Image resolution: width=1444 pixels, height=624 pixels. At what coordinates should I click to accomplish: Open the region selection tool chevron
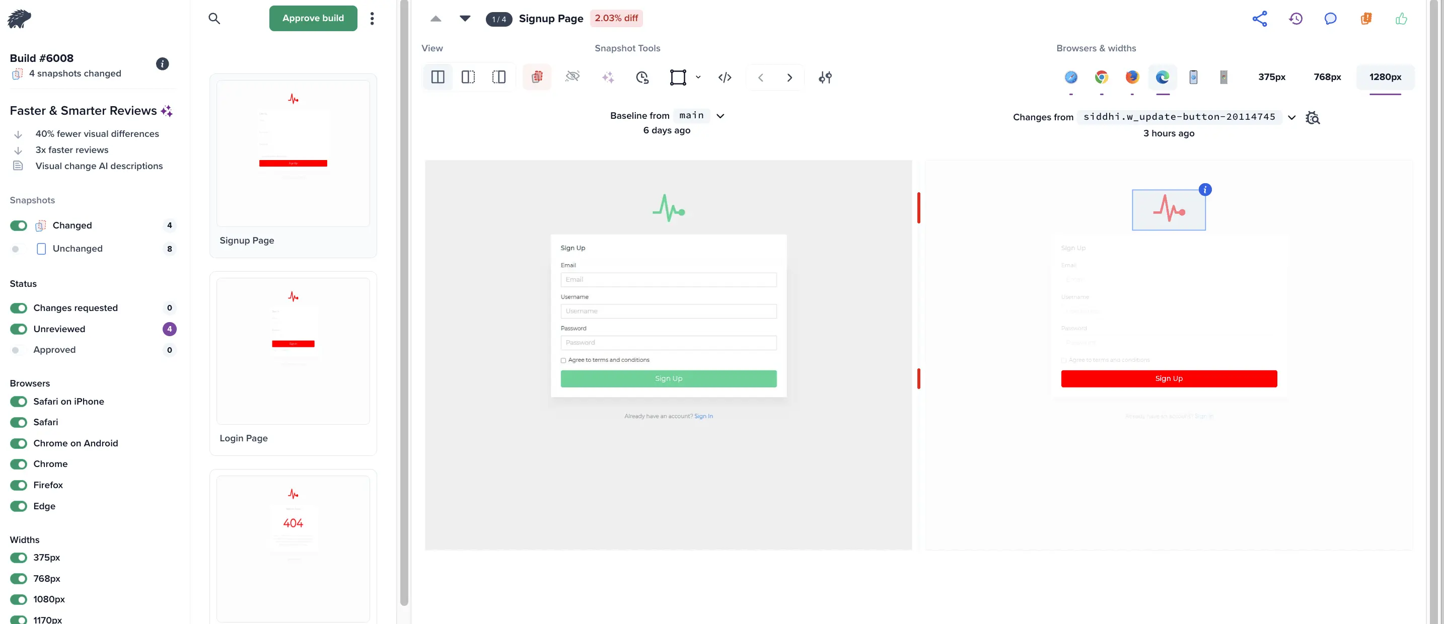tap(698, 77)
